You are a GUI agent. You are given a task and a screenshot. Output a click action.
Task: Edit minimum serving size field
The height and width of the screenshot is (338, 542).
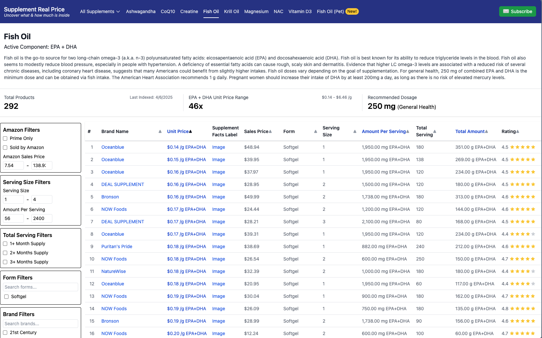13,199
